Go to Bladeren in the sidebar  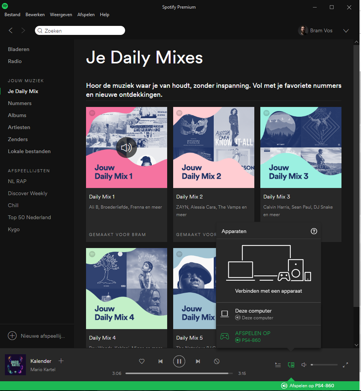coord(18,50)
